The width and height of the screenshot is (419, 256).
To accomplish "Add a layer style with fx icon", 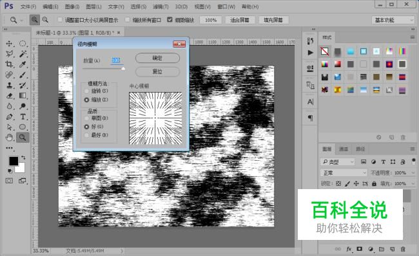I will point(349,249).
